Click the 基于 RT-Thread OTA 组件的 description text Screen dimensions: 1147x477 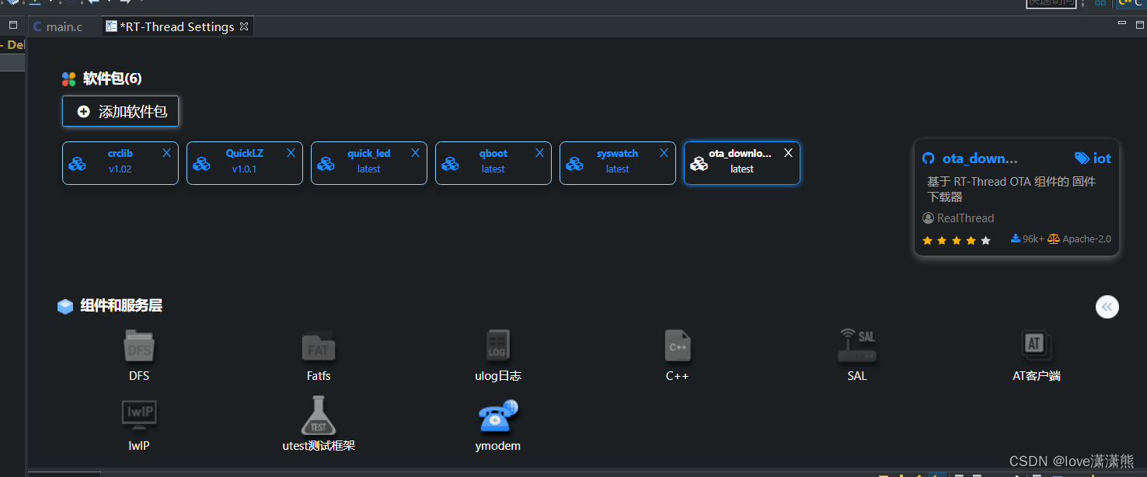pos(1011,189)
